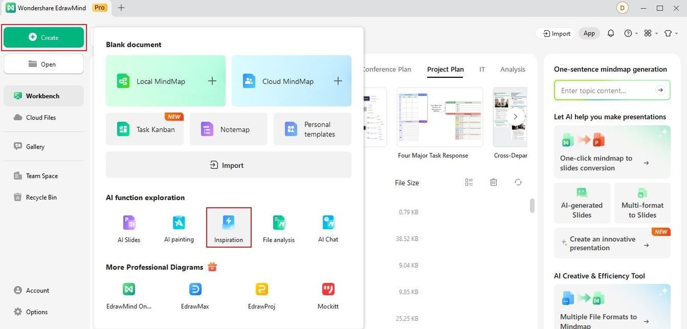Launch AI painting function
Screen dimensions: 687x329
point(179,229)
